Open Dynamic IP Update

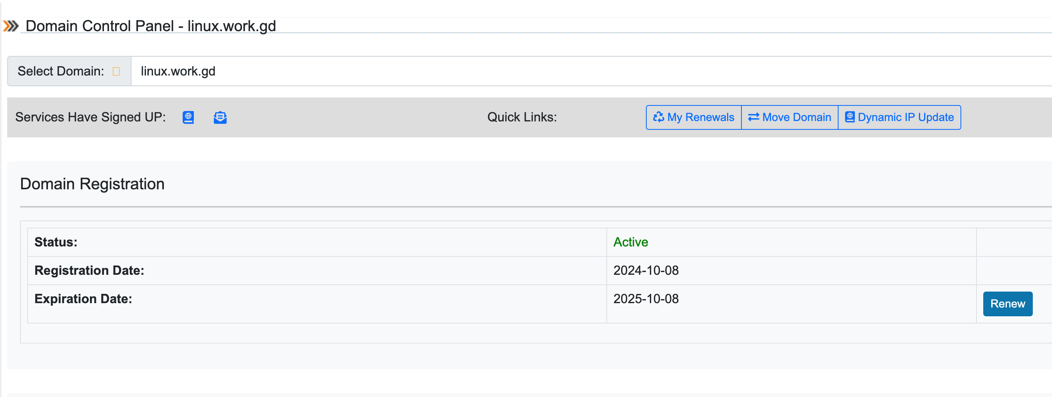[x=899, y=117]
